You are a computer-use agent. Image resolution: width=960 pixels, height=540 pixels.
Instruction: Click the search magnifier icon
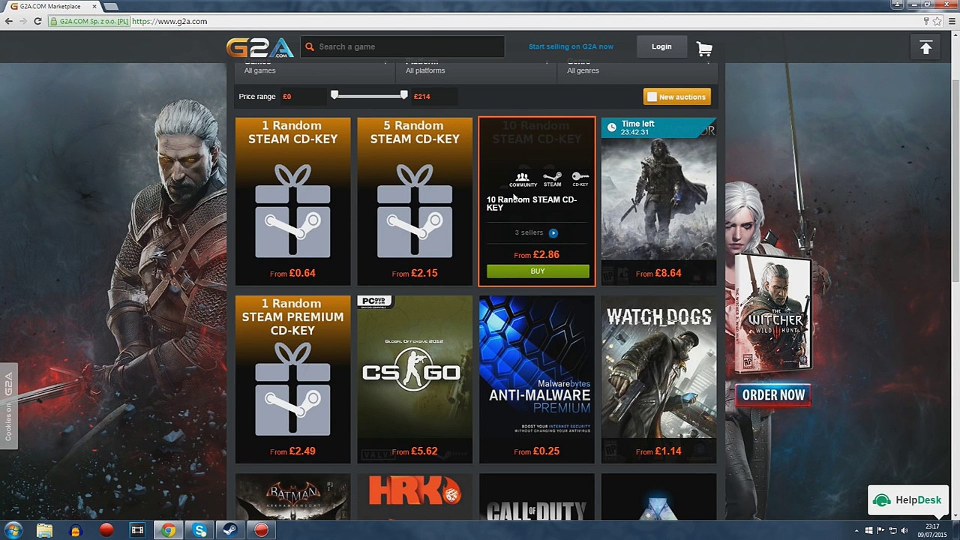[x=309, y=47]
